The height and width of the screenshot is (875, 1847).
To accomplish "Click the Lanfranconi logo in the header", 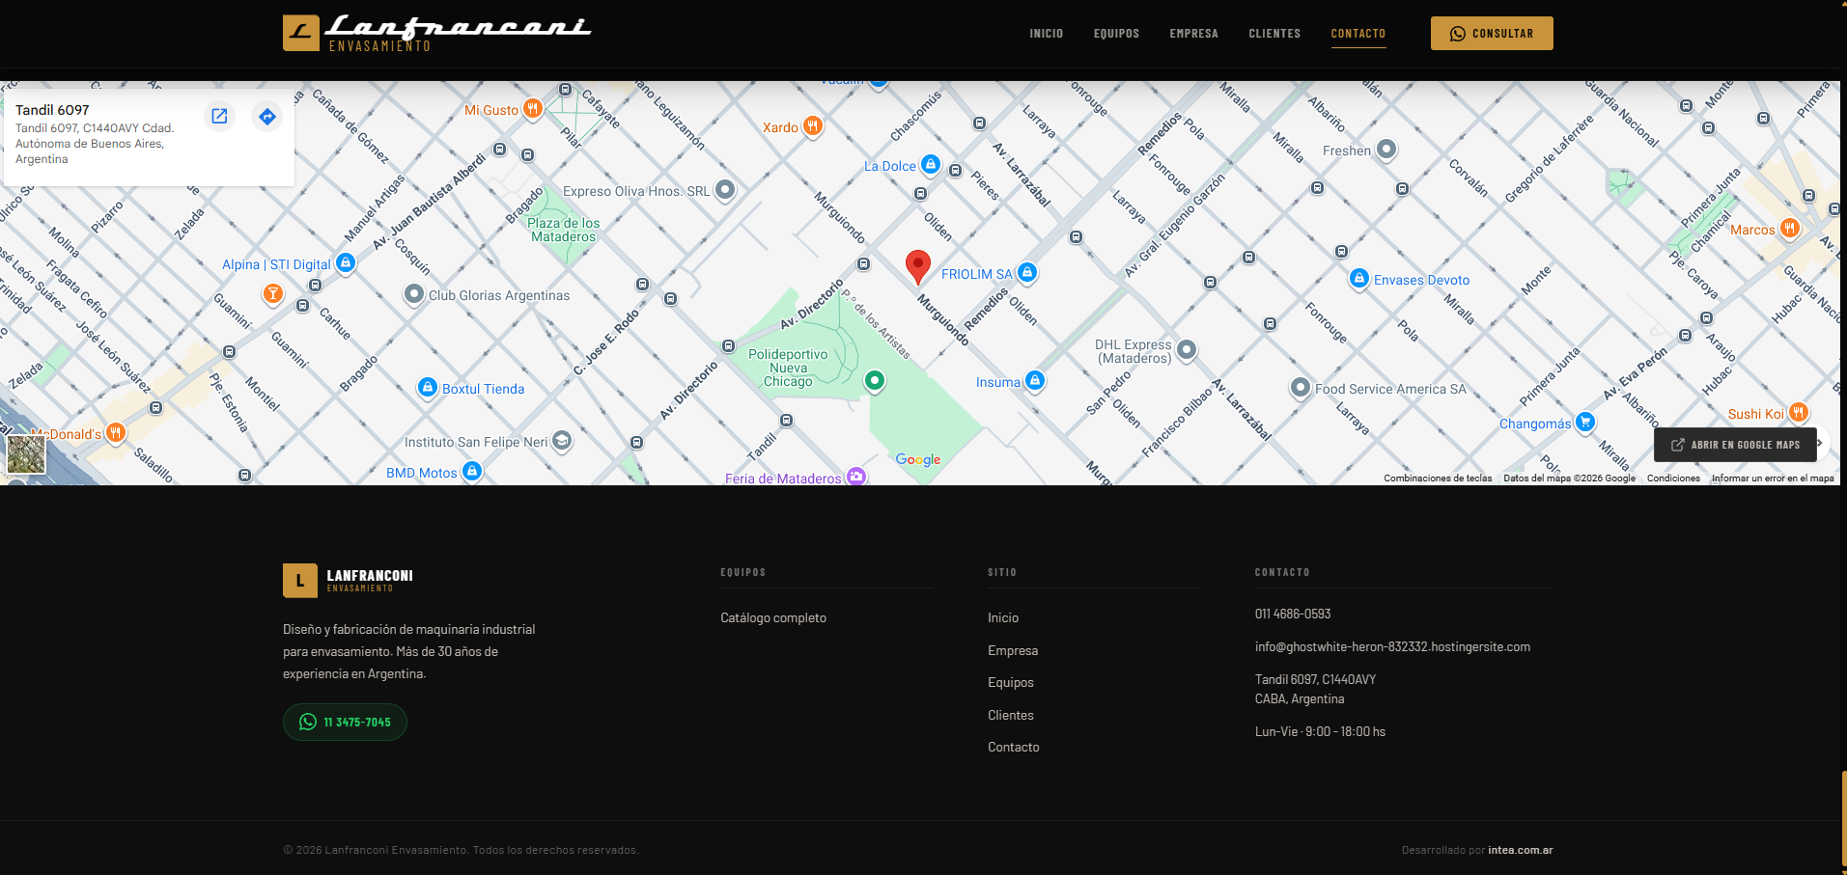I will click(x=436, y=32).
